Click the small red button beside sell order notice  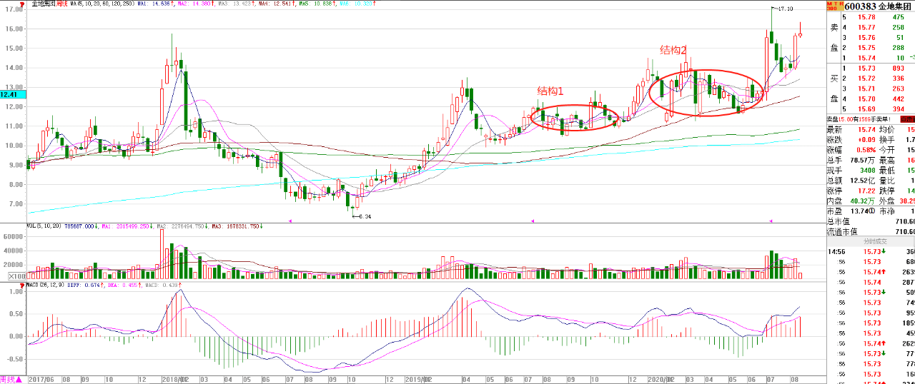(x=908, y=120)
